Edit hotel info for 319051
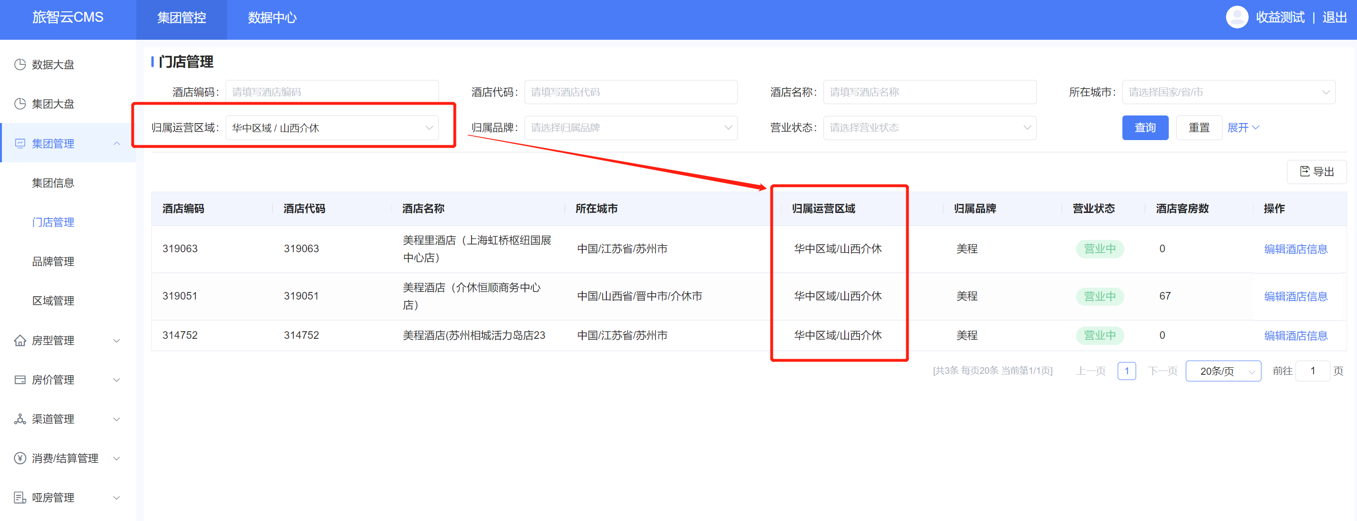 (x=1296, y=296)
